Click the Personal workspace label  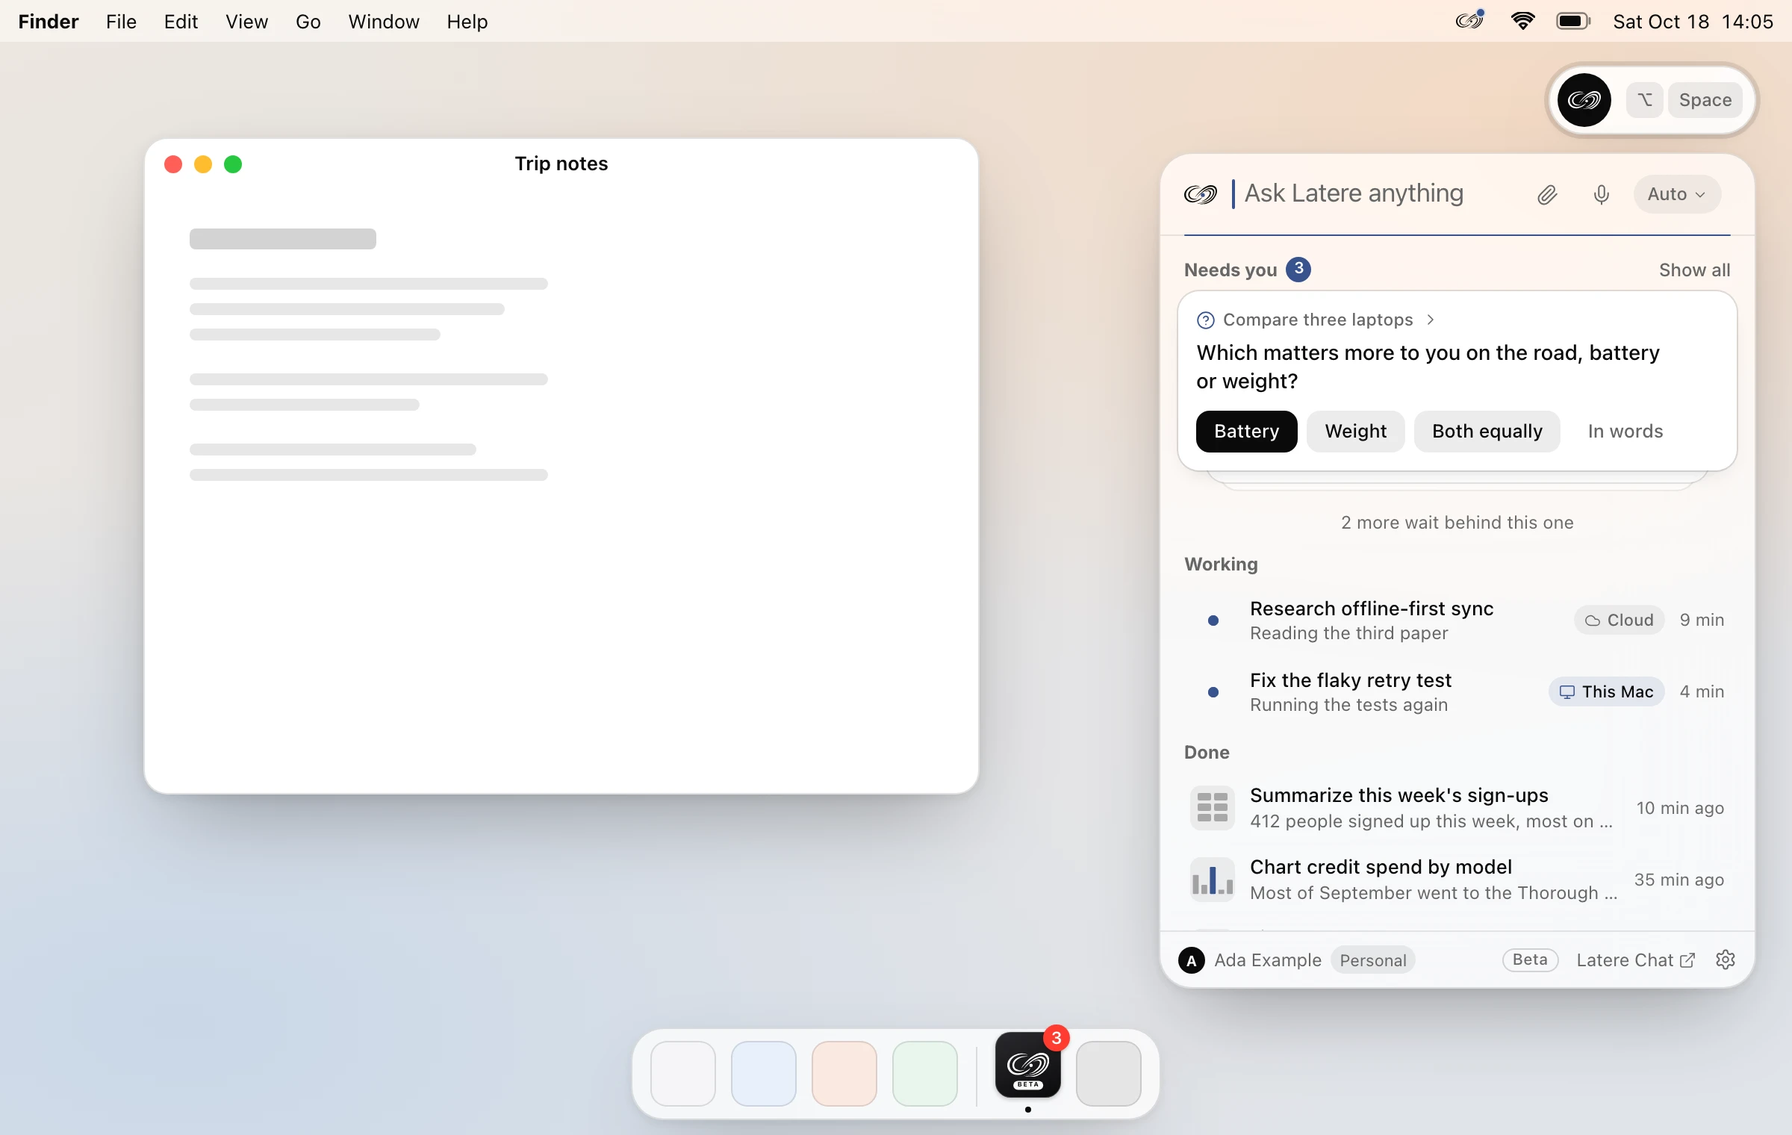pyautogui.click(x=1372, y=960)
